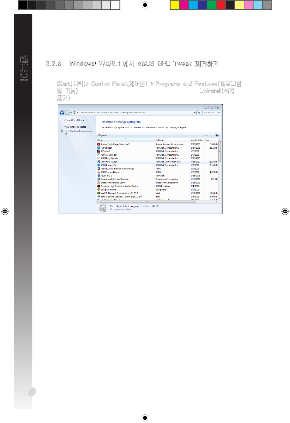Open Turn Windows features on or off

pos(78,132)
